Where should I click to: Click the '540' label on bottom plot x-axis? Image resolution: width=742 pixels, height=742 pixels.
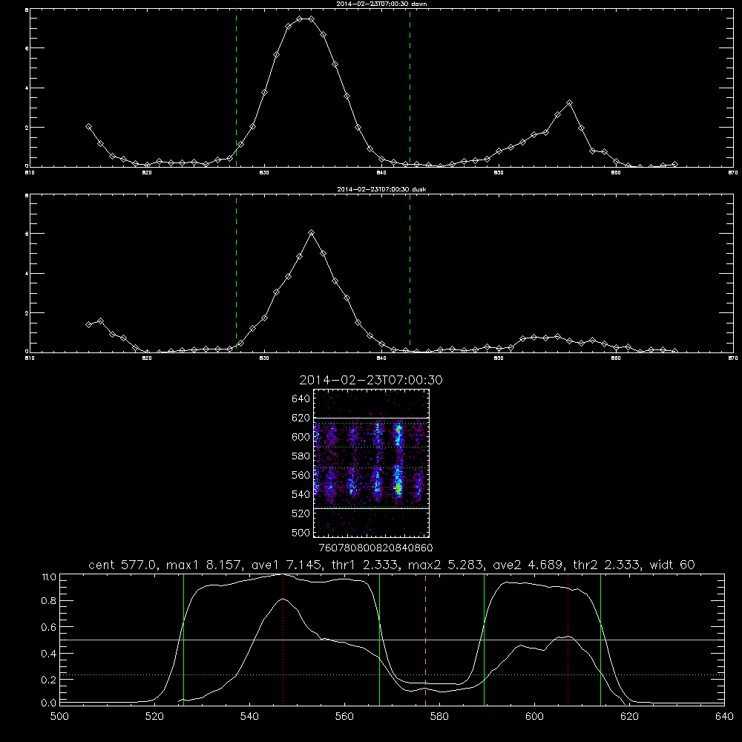coord(249,717)
